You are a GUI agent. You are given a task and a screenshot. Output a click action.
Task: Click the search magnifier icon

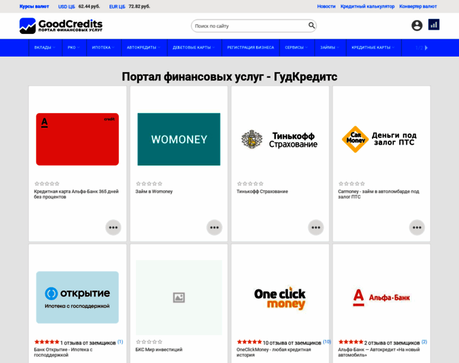point(312,25)
